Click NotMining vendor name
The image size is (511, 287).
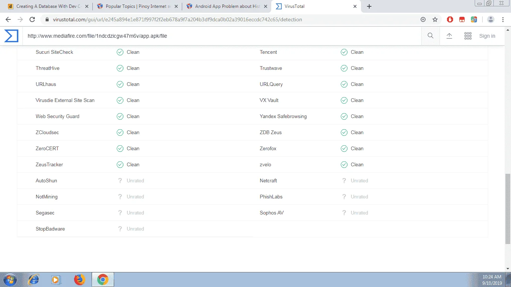(x=47, y=197)
